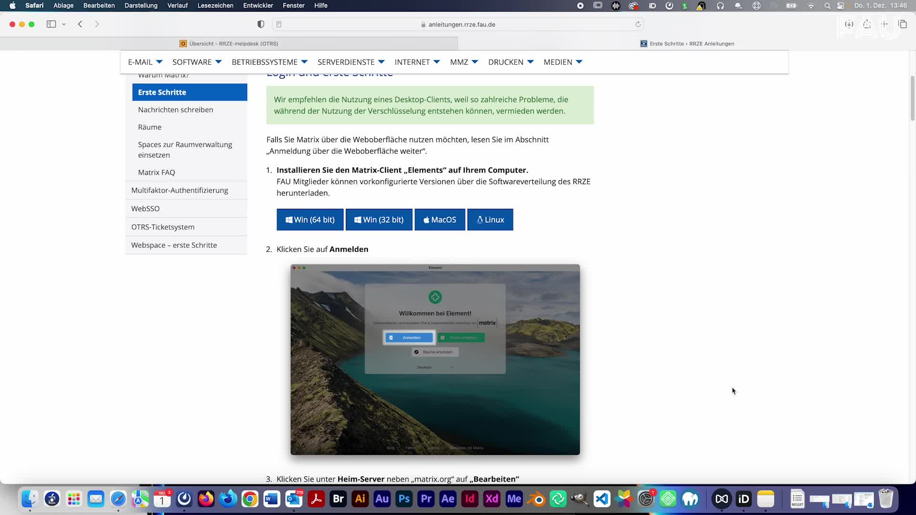
Task: Switch to the Übersicht RRZE-Helpdesk tab
Action: click(x=229, y=43)
